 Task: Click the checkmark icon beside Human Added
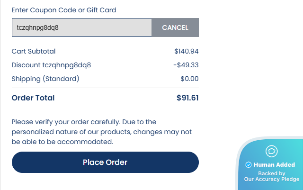tap(249, 165)
